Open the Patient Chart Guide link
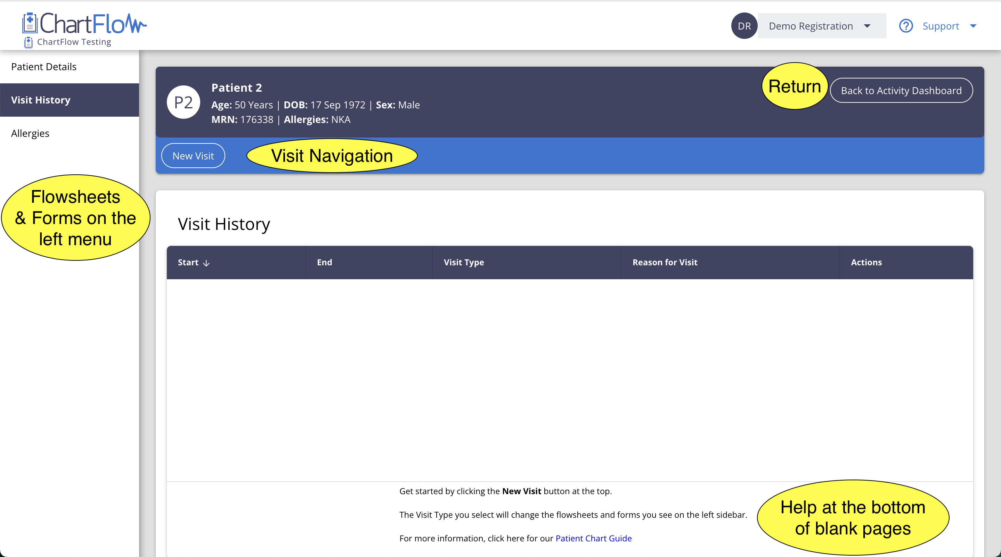 pos(593,538)
